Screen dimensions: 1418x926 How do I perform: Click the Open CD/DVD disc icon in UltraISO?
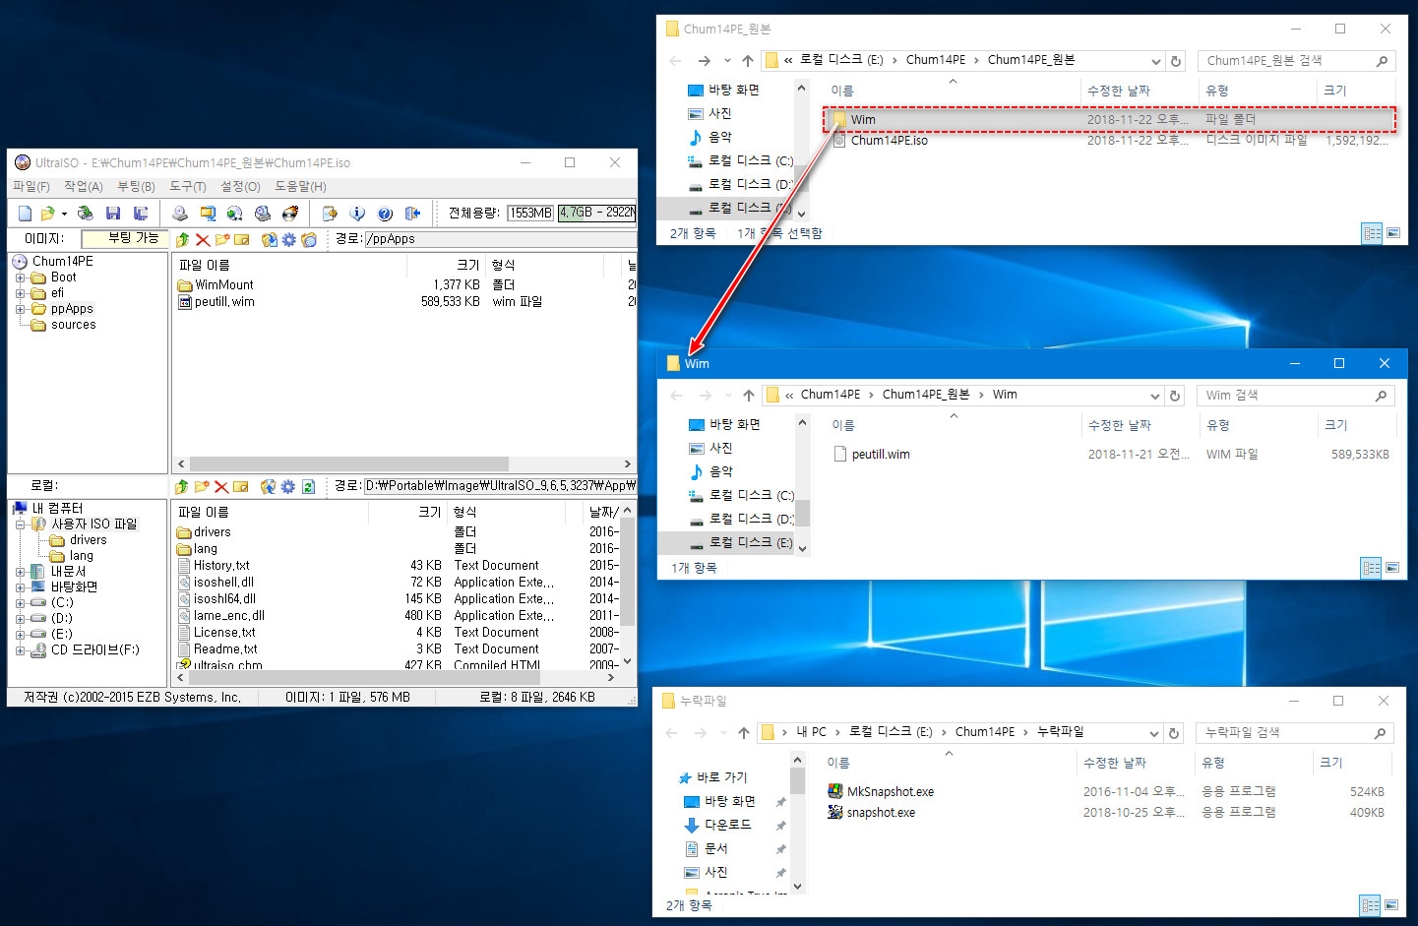(x=86, y=214)
